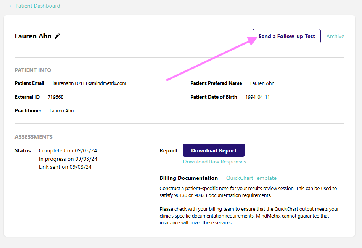Select practitioner name Lauren Ahn
The width and height of the screenshot is (362, 248).
tap(62, 110)
